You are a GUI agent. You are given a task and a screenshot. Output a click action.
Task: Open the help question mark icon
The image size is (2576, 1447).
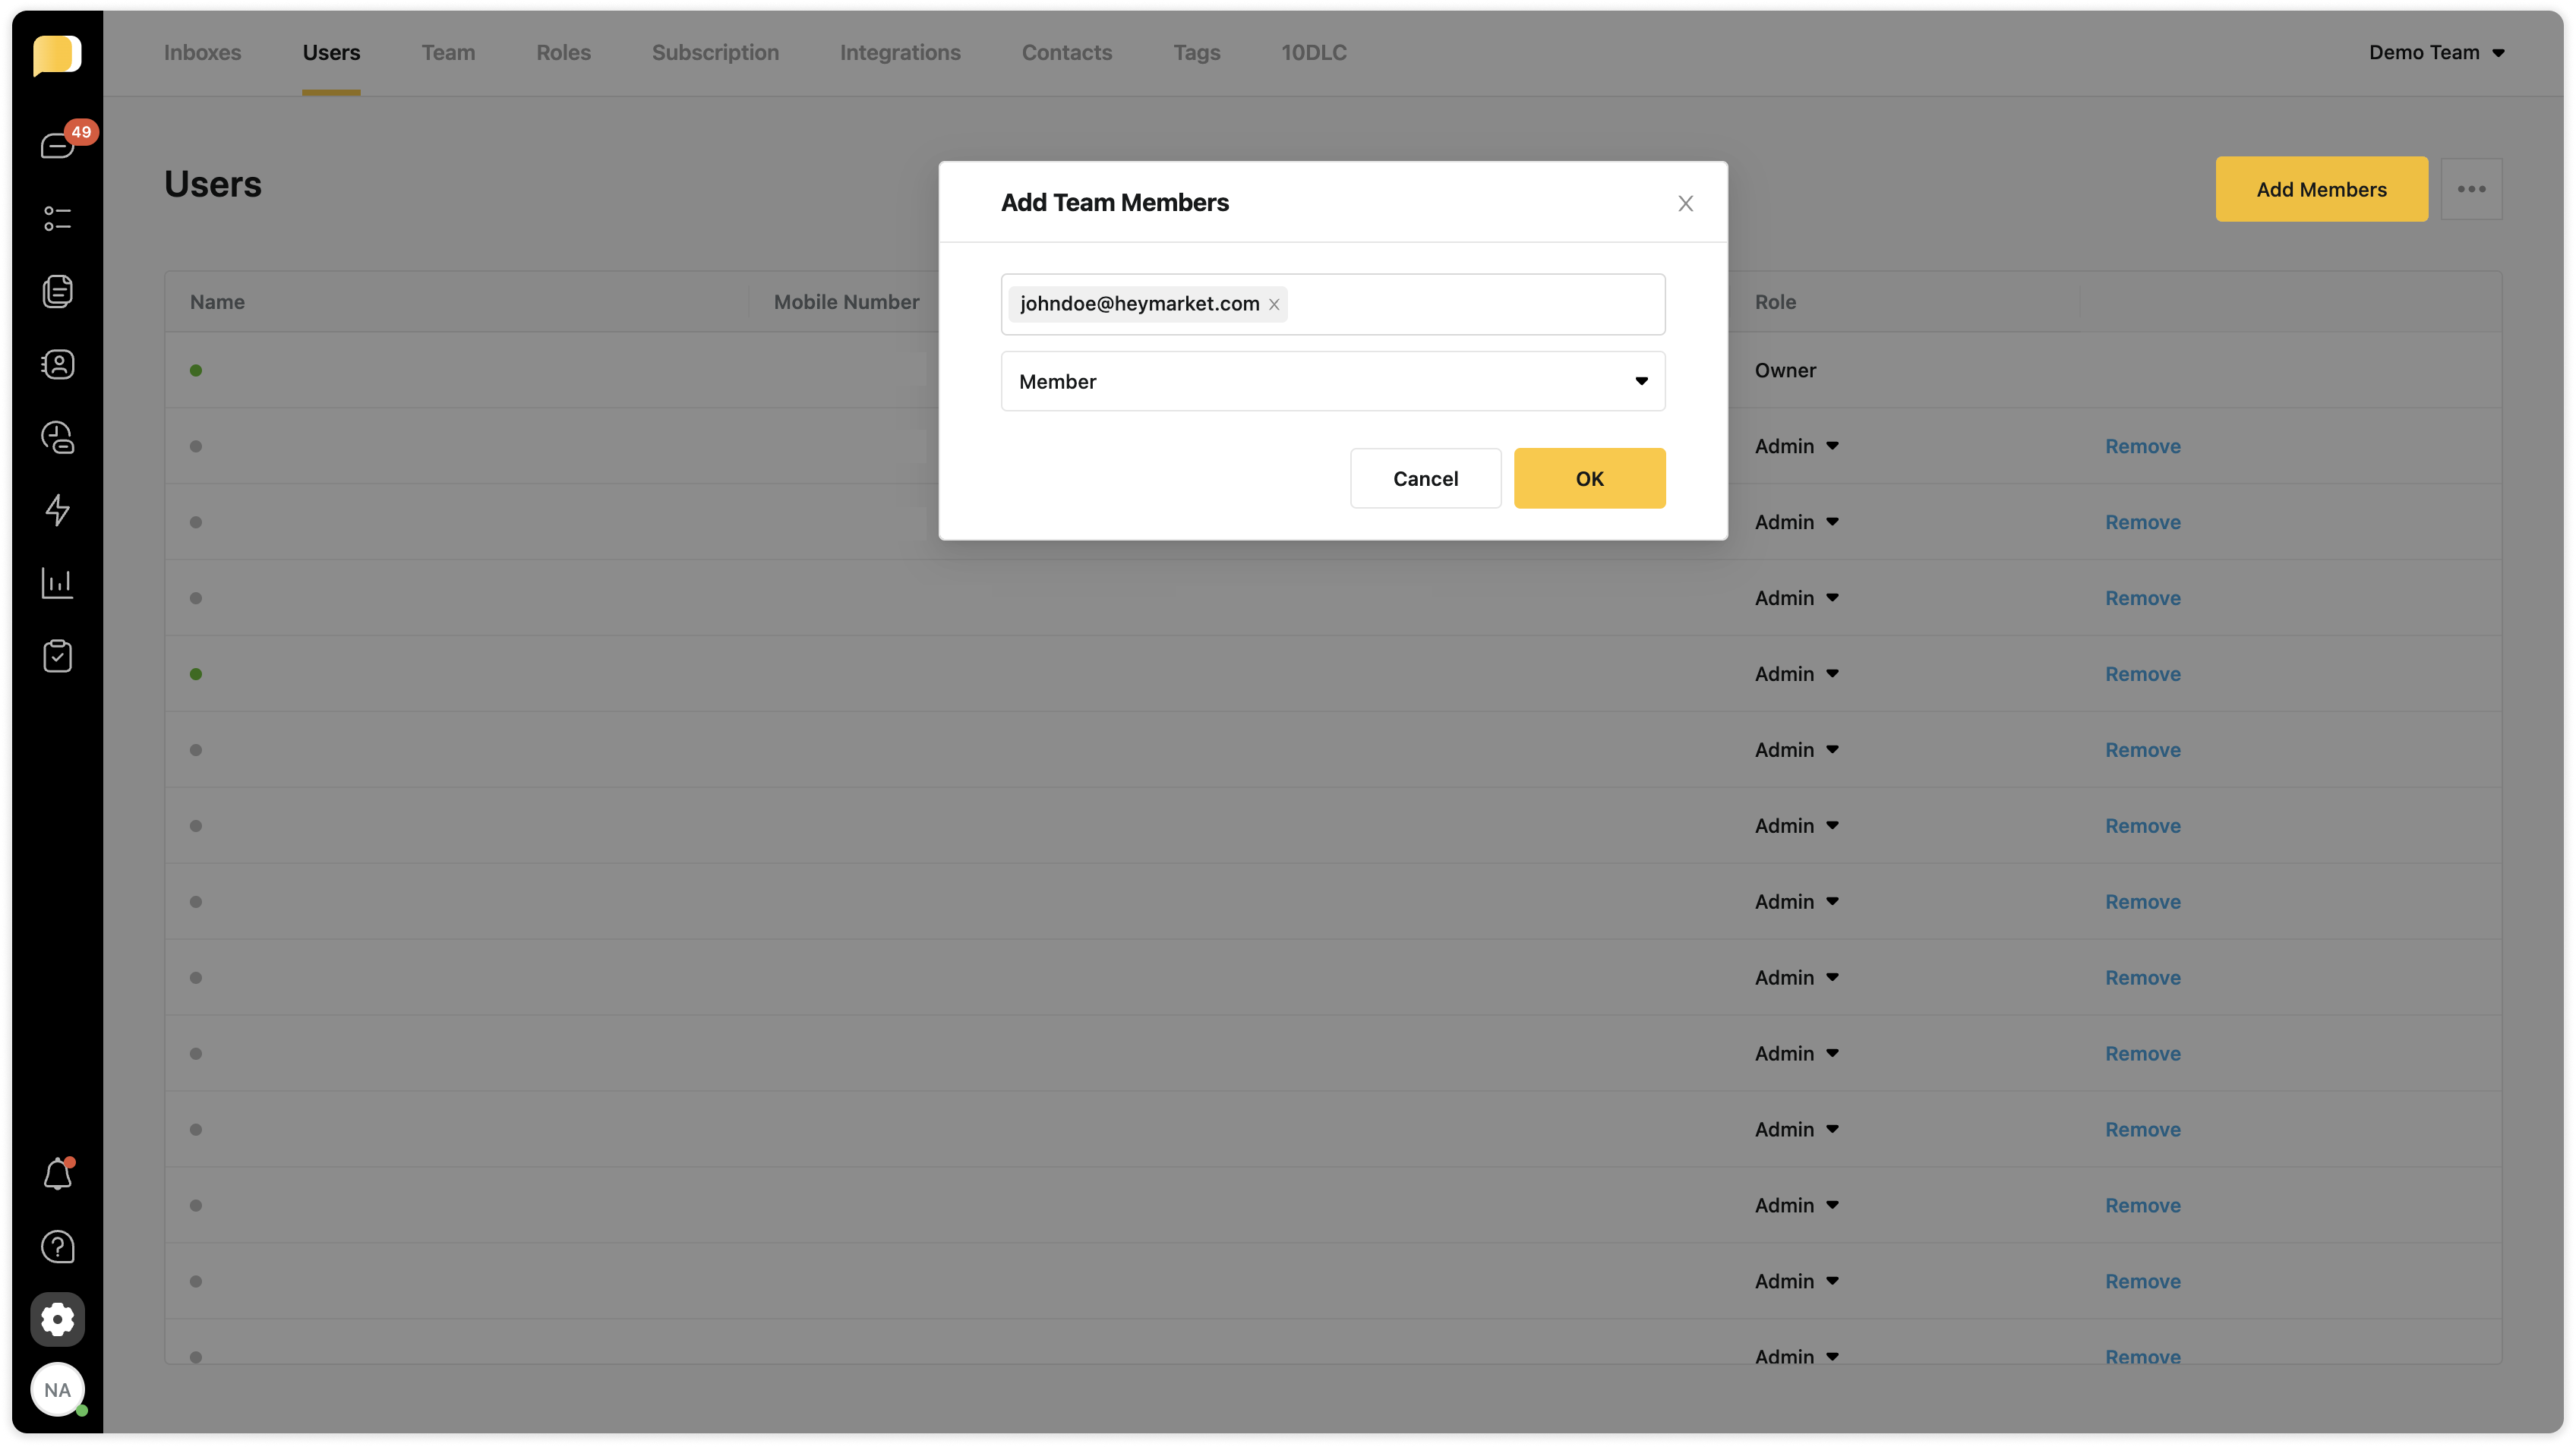[57, 1247]
